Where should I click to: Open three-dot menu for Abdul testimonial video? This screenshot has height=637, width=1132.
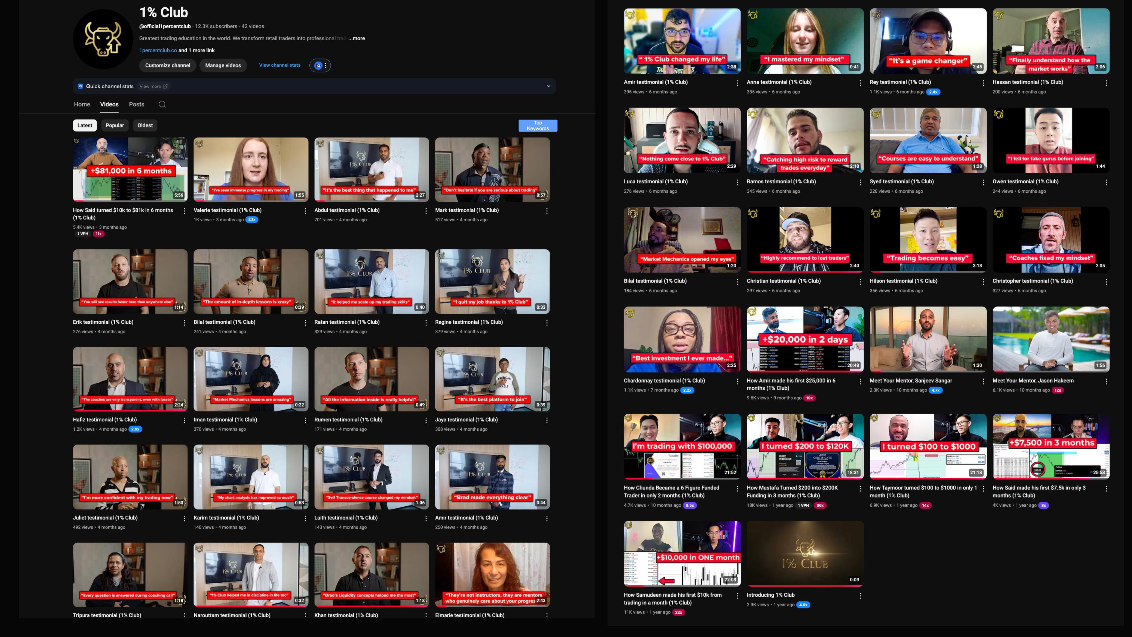tap(426, 211)
